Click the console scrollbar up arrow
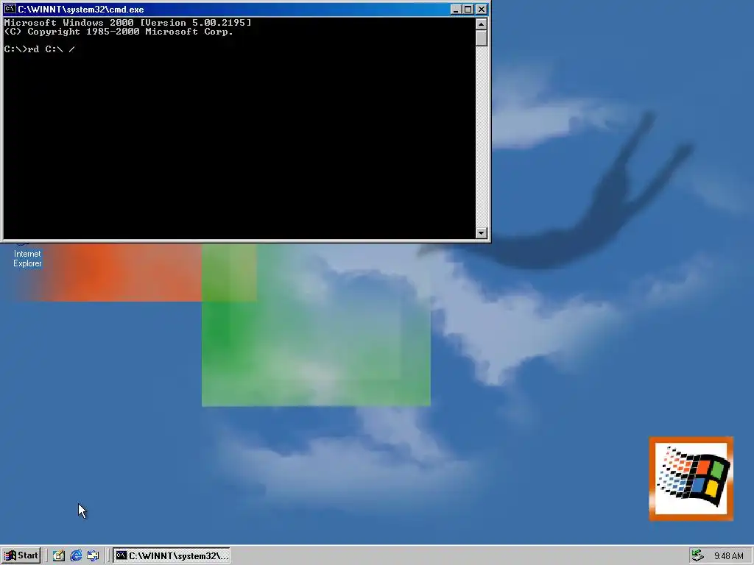The image size is (754, 565). tap(482, 24)
